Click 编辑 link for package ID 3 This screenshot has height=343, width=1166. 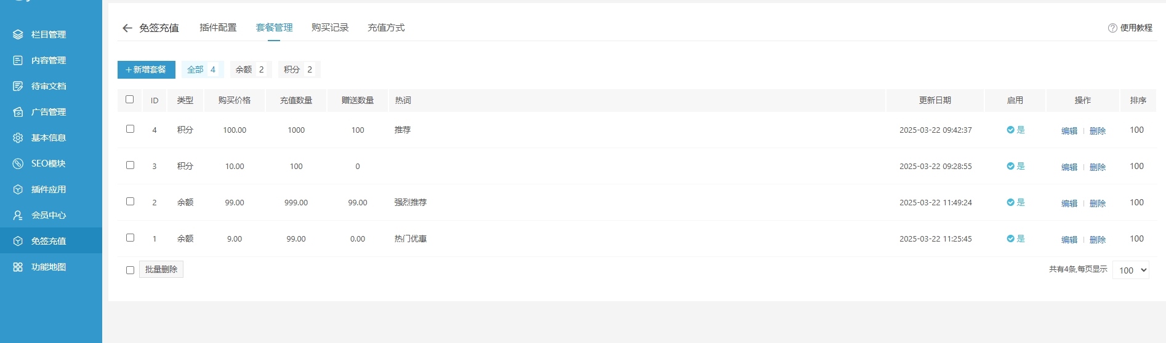(x=1069, y=167)
